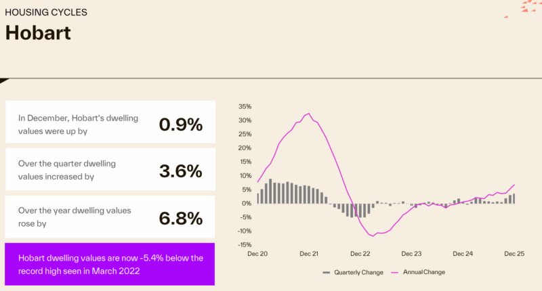Click the Dec 25 axis label
The image size is (542, 291).
coord(515,254)
